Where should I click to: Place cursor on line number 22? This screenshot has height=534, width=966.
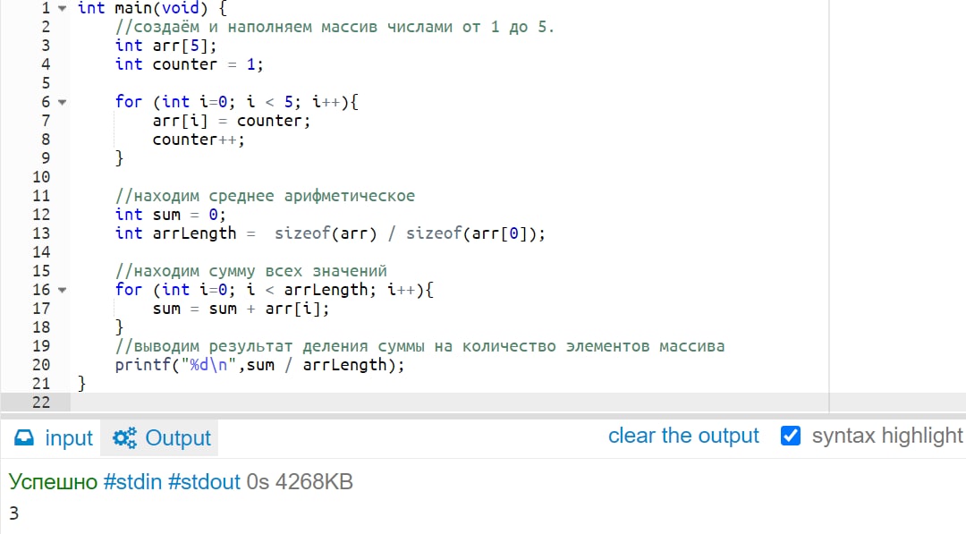[x=41, y=403]
